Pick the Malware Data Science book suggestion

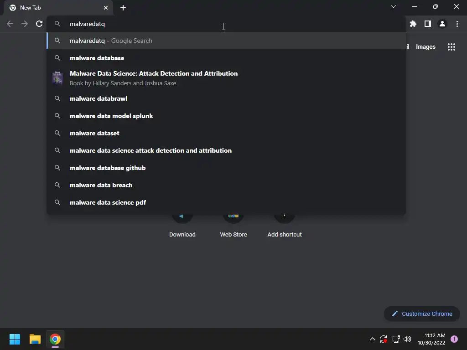[226, 78]
